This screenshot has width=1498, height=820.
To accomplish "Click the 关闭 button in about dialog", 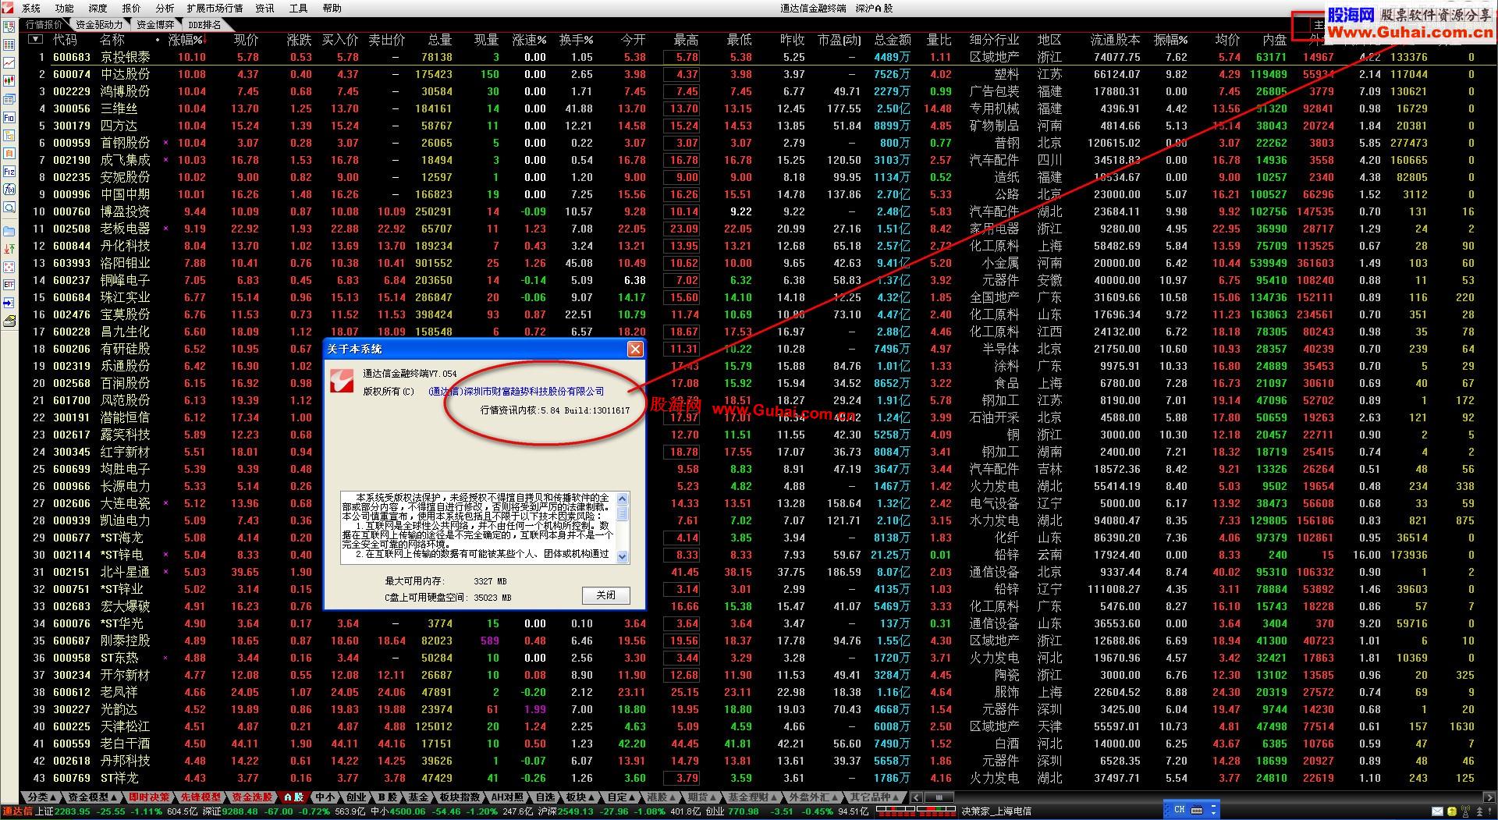I will click(x=605, y=595).
